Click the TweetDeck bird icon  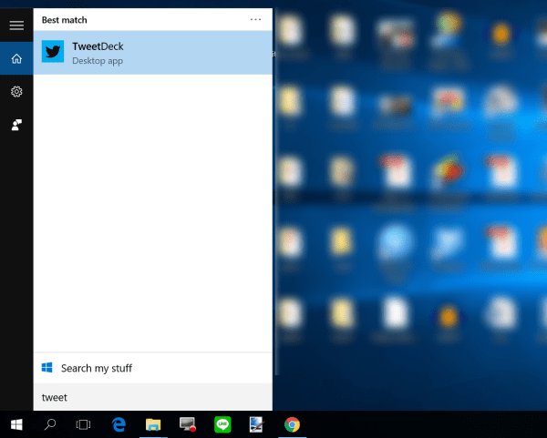54,53
